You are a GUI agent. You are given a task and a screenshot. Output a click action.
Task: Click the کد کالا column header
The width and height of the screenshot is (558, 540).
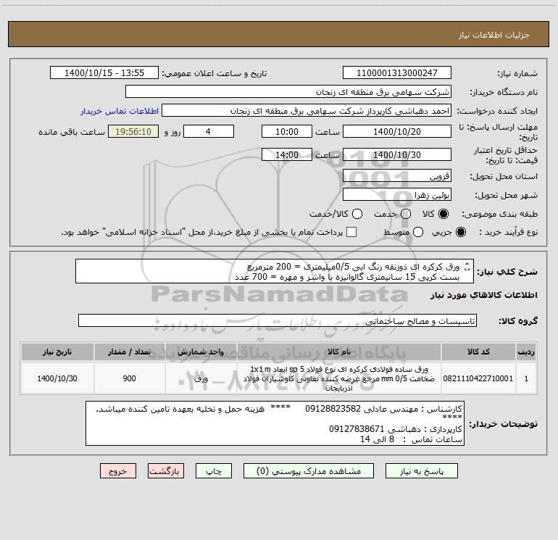point(478,352)
